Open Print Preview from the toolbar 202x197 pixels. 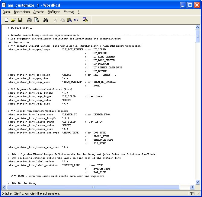pos(36,20)
